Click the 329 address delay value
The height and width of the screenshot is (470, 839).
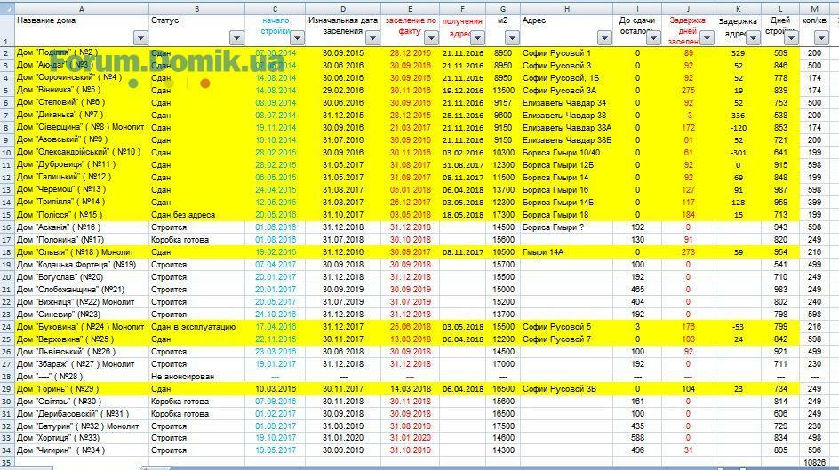tap(739, 53)
